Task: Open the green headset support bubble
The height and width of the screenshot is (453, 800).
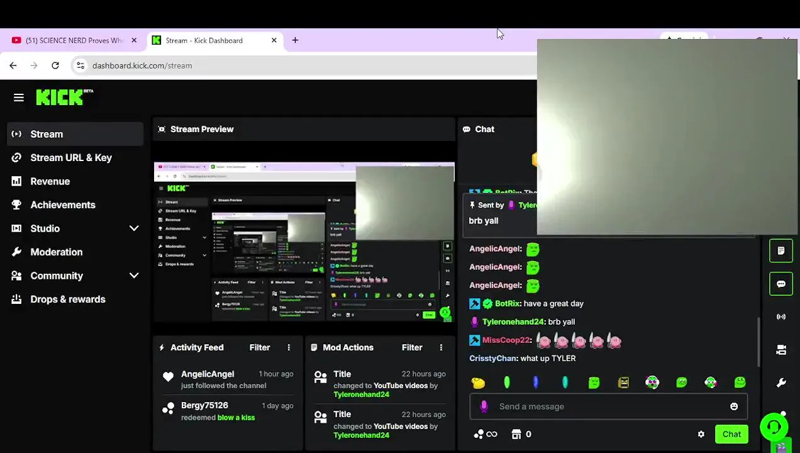Action: pyautogui.click(x=774, y=428)
